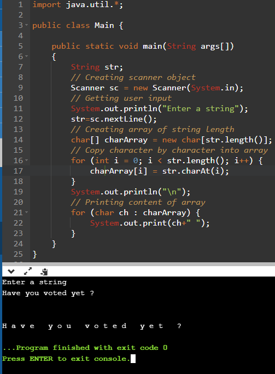
Task: Click the "Enter a string" string literal
Action: (x=201, y=108)
